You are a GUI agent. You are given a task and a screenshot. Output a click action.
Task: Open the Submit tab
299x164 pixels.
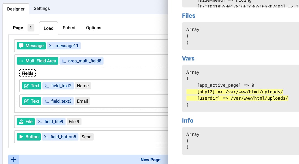point(70,28)
